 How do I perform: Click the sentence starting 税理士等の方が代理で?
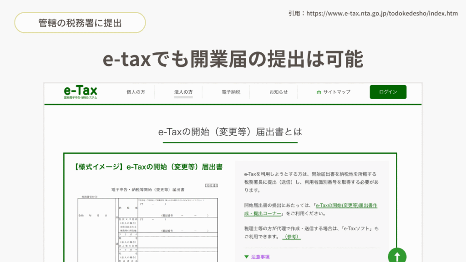pos(311,232)
